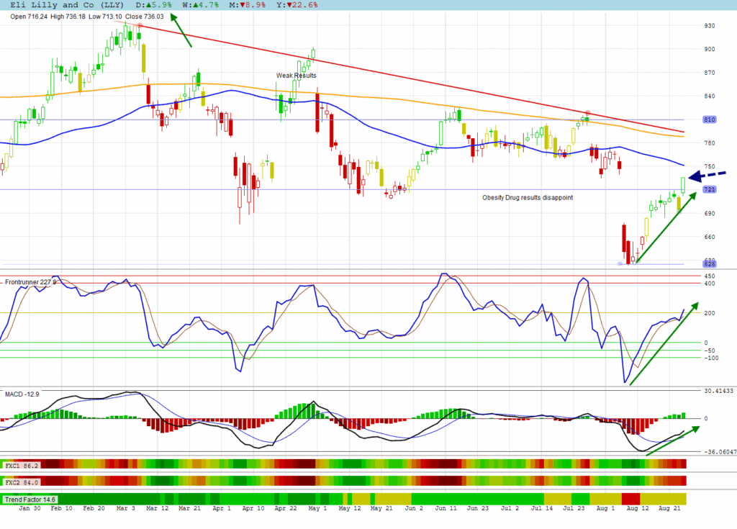
Task: Click the 400 Frontrunner axis label
Action: coord(709,284)
